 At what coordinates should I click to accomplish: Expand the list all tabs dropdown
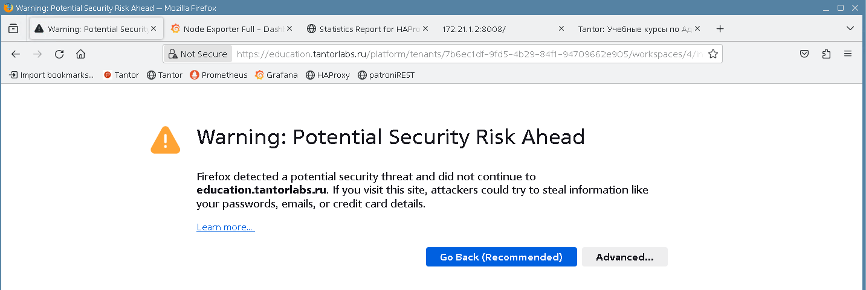(x=850, y=29)
